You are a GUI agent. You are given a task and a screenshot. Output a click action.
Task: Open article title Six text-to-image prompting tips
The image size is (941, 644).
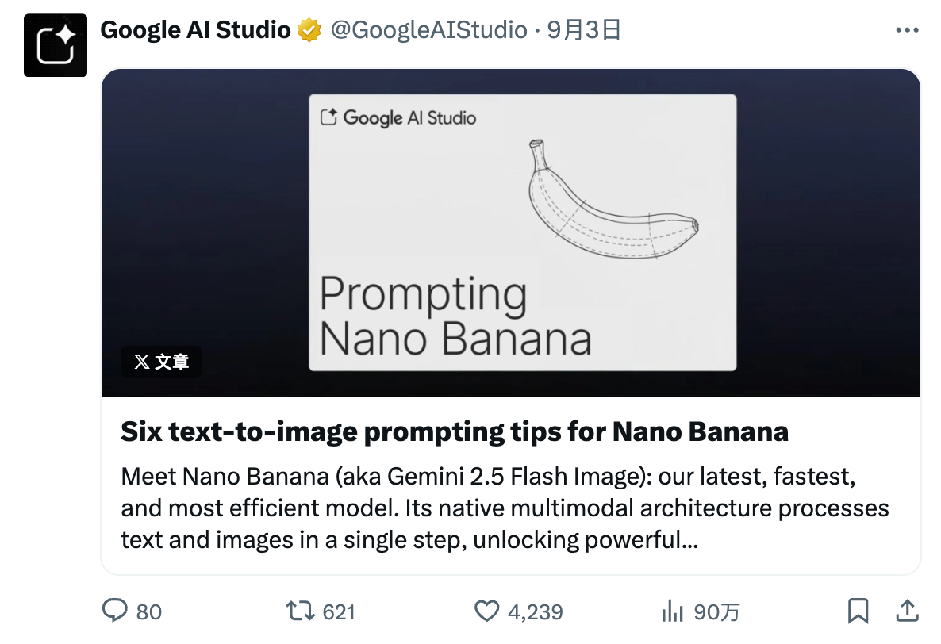coord(455,431)
